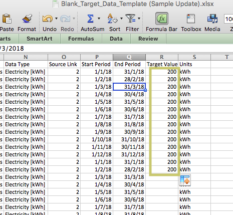Click source link 2 in 1/10/18 row
Image resolution: width=233 pixels, height=215 pixels.
coord(64,139)
